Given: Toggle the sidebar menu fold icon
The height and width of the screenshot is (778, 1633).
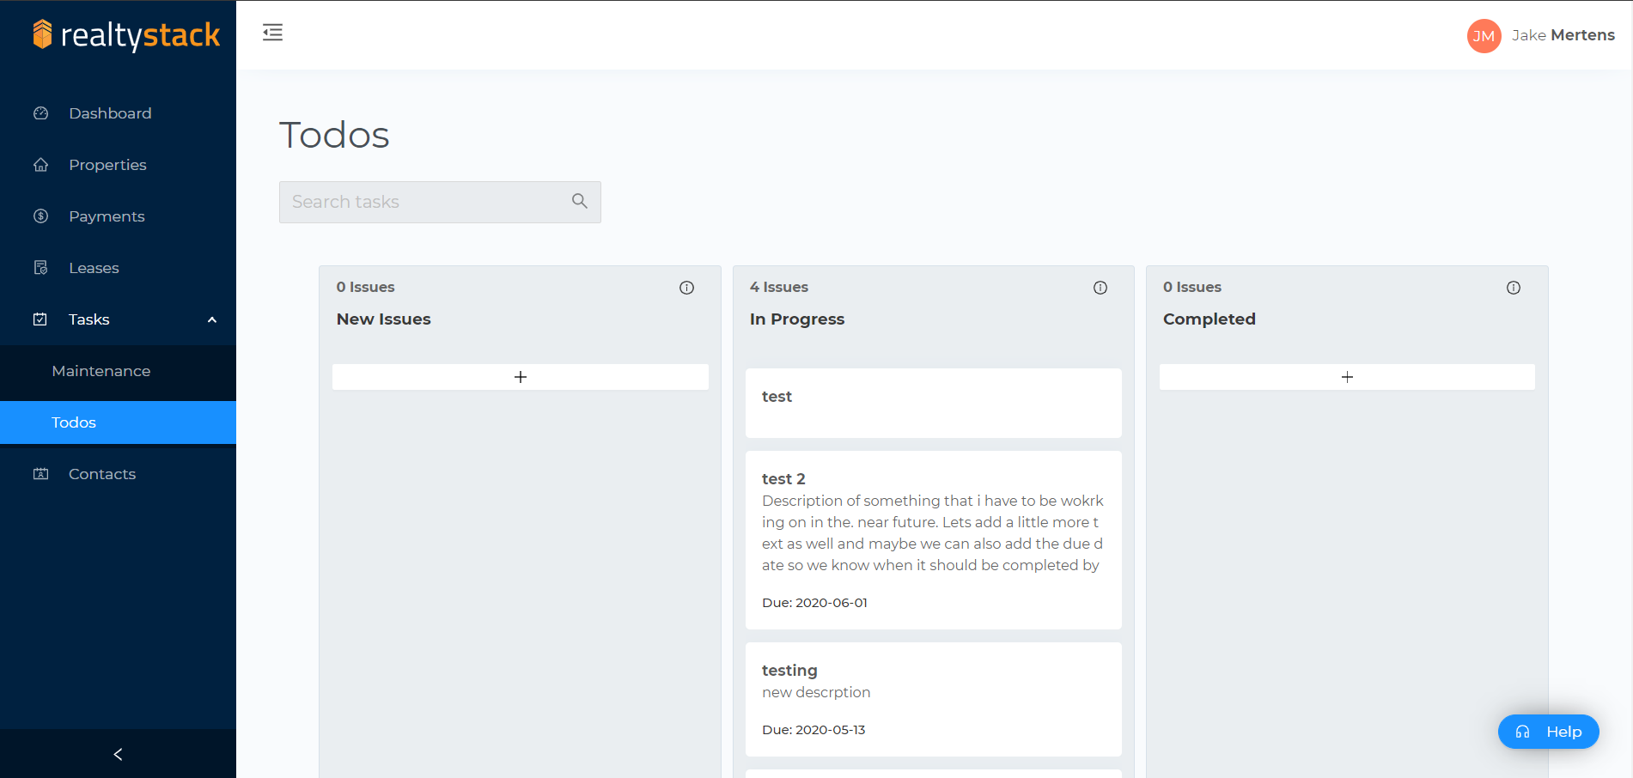Looking at the screenshot, I should (x=272, y=33).
